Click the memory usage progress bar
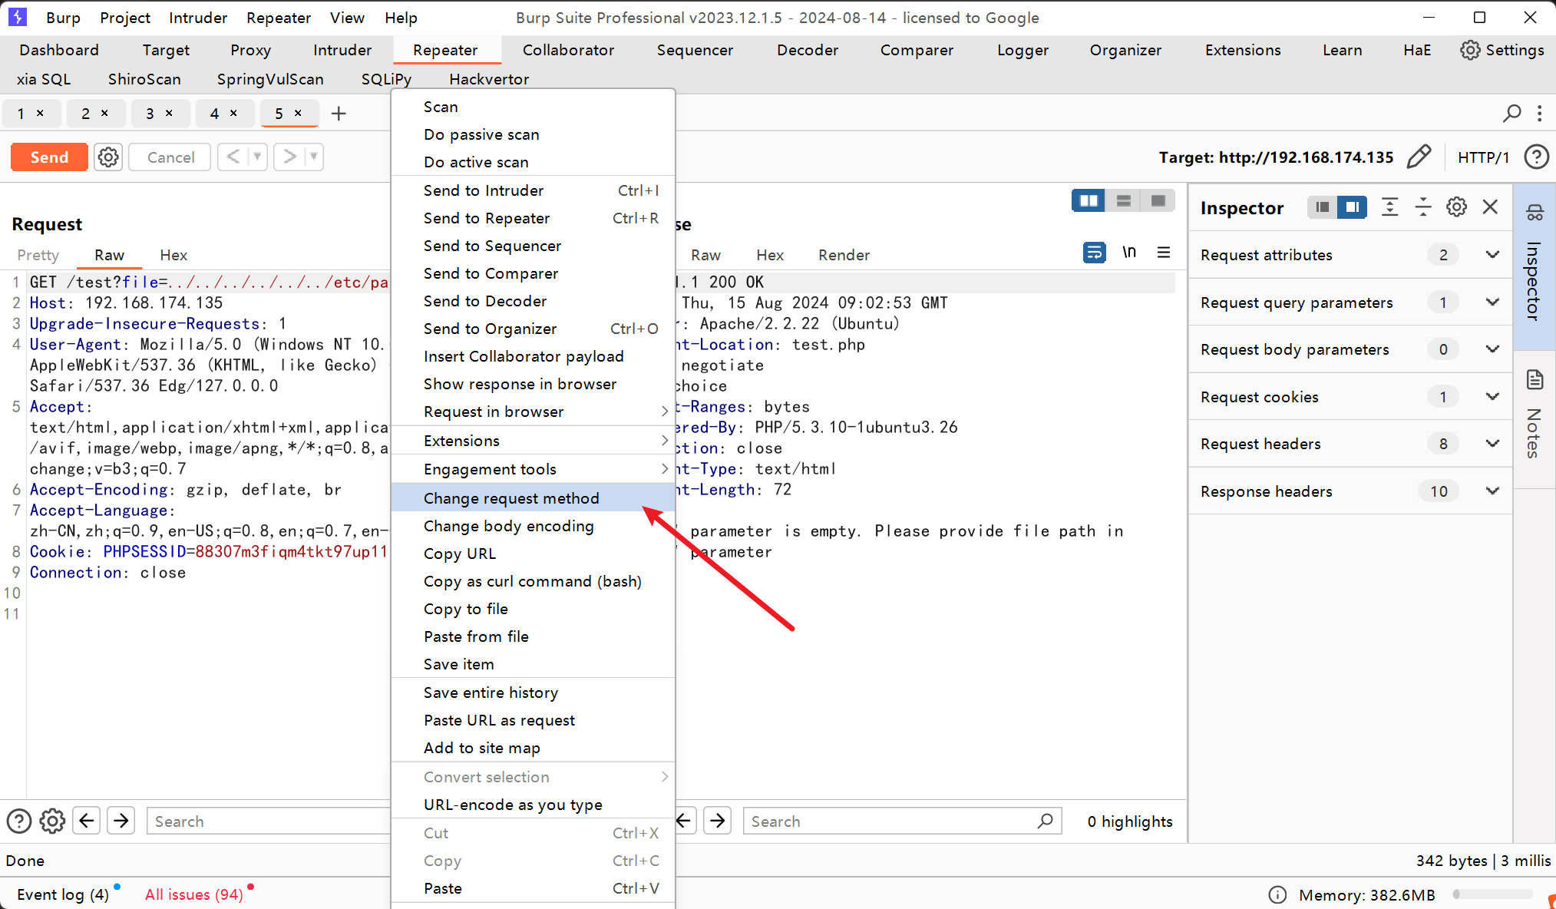 [1492, 894]
